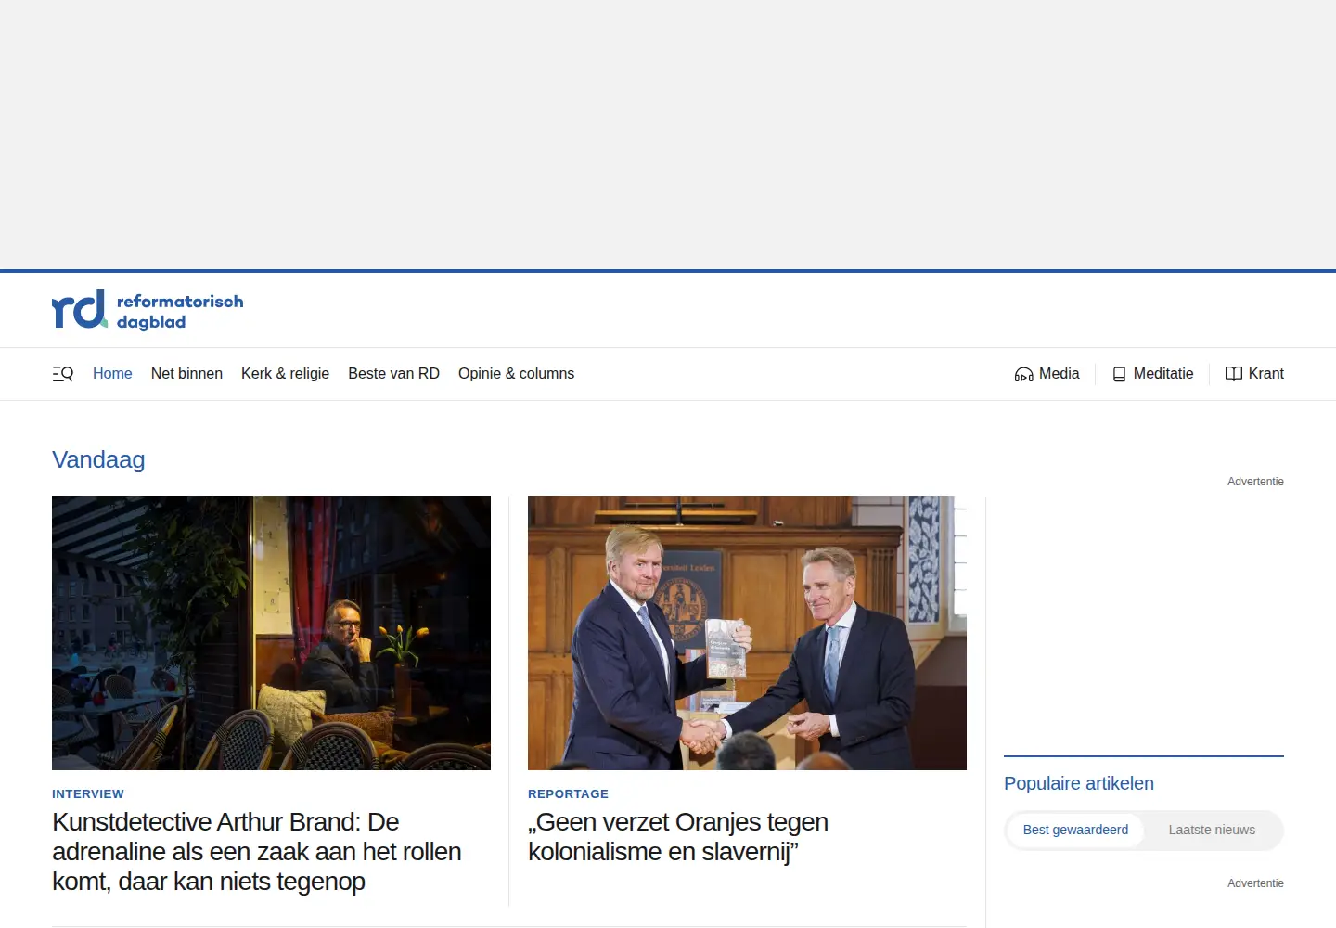The width and height of the screenshot is (1336, 928).
Task: Click the REPORTAGE category label
Action: coord(568,794)
